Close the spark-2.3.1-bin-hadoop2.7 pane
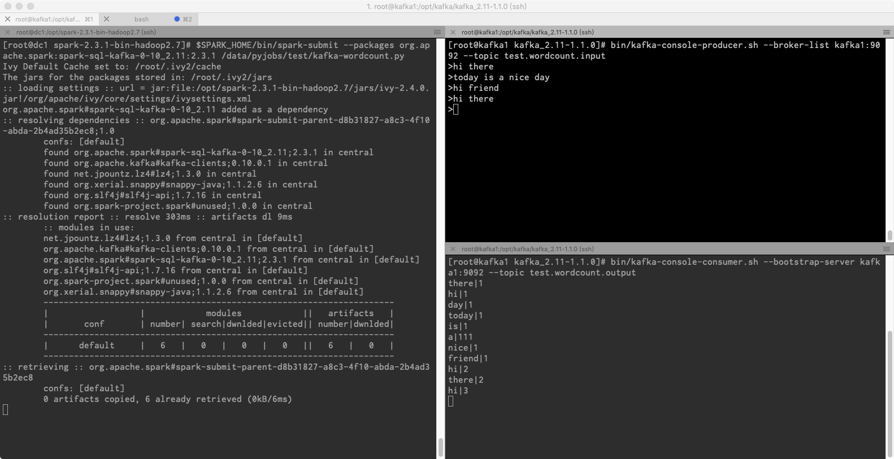The image size is (894, 459). (x=7, y=32)
